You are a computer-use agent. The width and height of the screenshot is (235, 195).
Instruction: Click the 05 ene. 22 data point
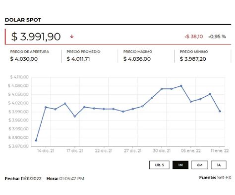[x=191, y=102]
